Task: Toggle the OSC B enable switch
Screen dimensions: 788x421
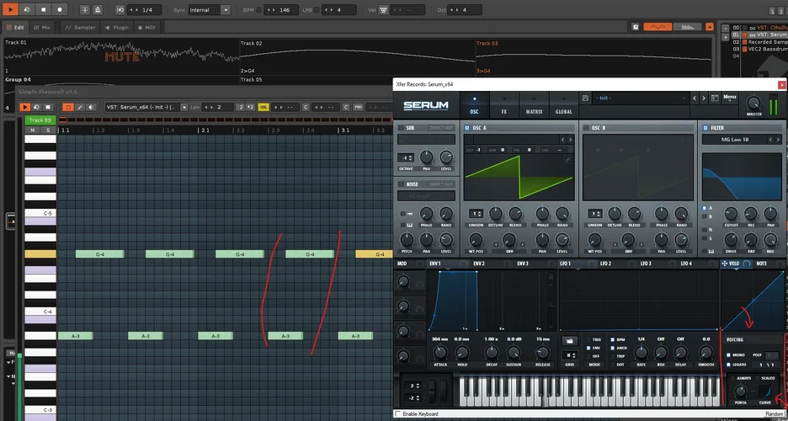Action: click(587, 128)
